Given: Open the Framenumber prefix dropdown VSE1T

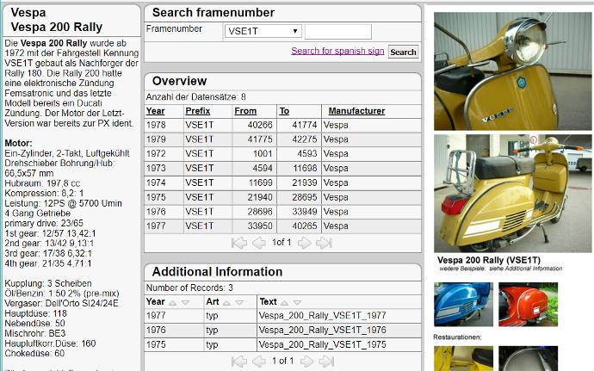Looking at the screenshot, I should point(262,31).
